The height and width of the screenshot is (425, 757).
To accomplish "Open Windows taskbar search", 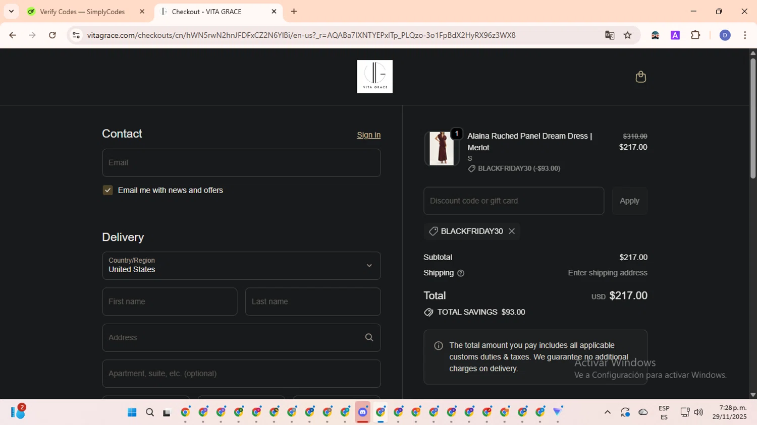I will click(x=150, y=412).
